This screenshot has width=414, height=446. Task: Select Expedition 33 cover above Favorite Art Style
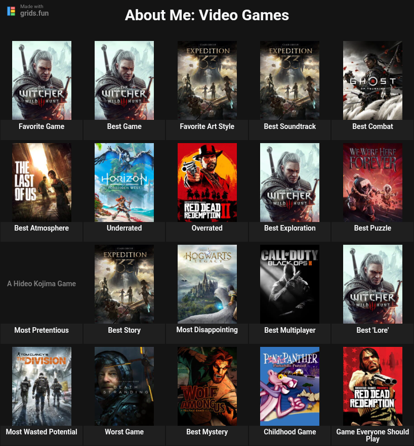207,80
